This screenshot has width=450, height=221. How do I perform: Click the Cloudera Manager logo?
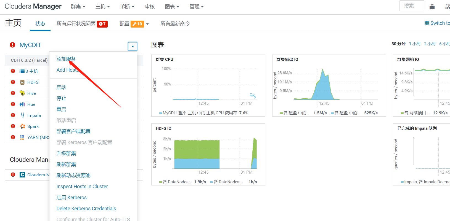coord(33,6)
